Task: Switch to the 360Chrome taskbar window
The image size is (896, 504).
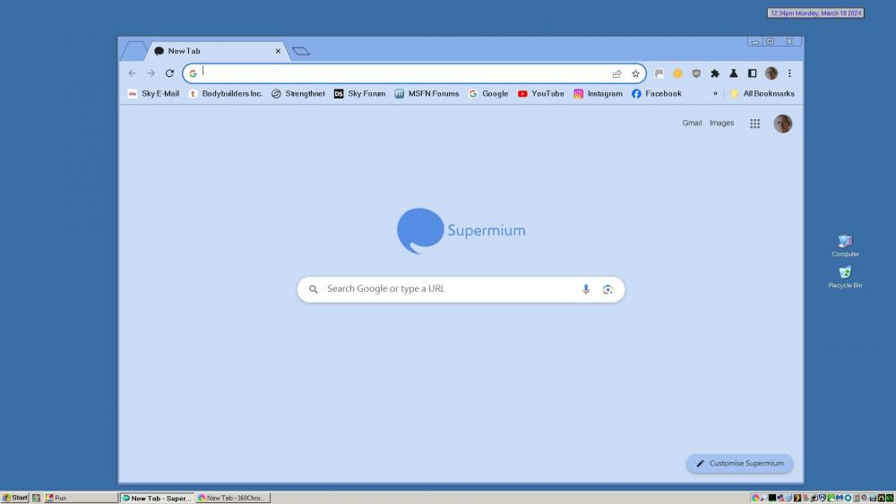Action: point(233,498)
